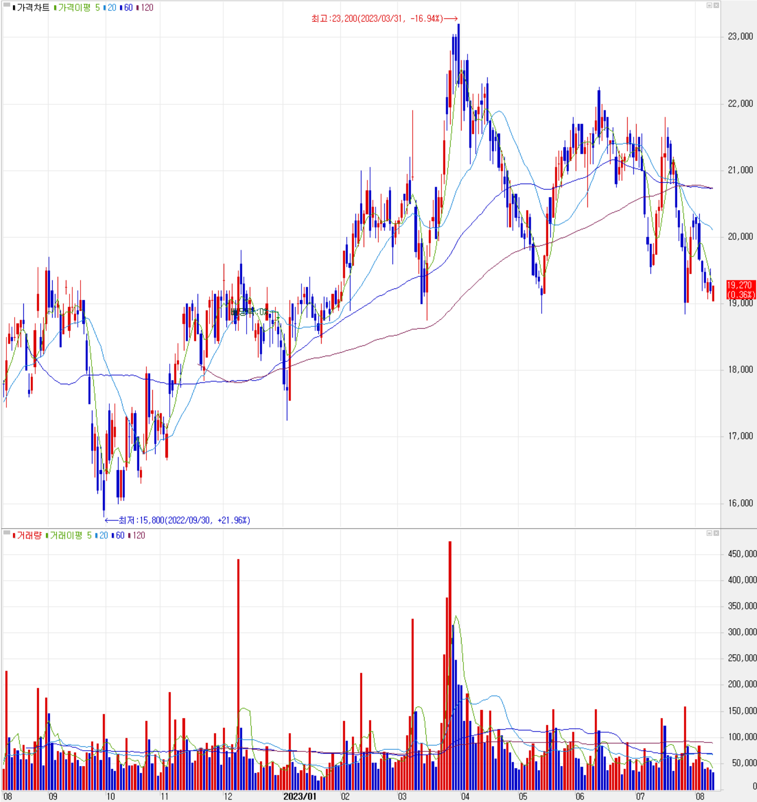Select the 120-day price moving average legend
Viewport: 757px width, 802px height.
coord(145,8)
